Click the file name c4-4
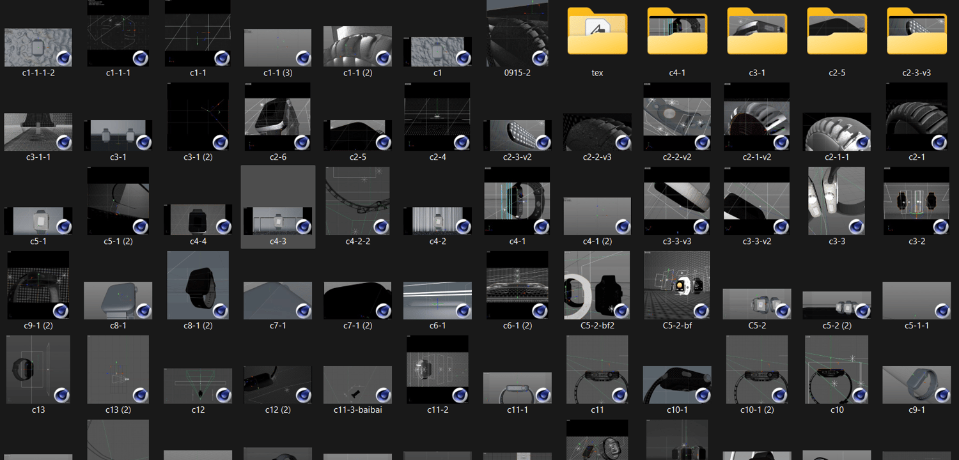This screenshot has width=959, height=460. click(x=198, y=241)
